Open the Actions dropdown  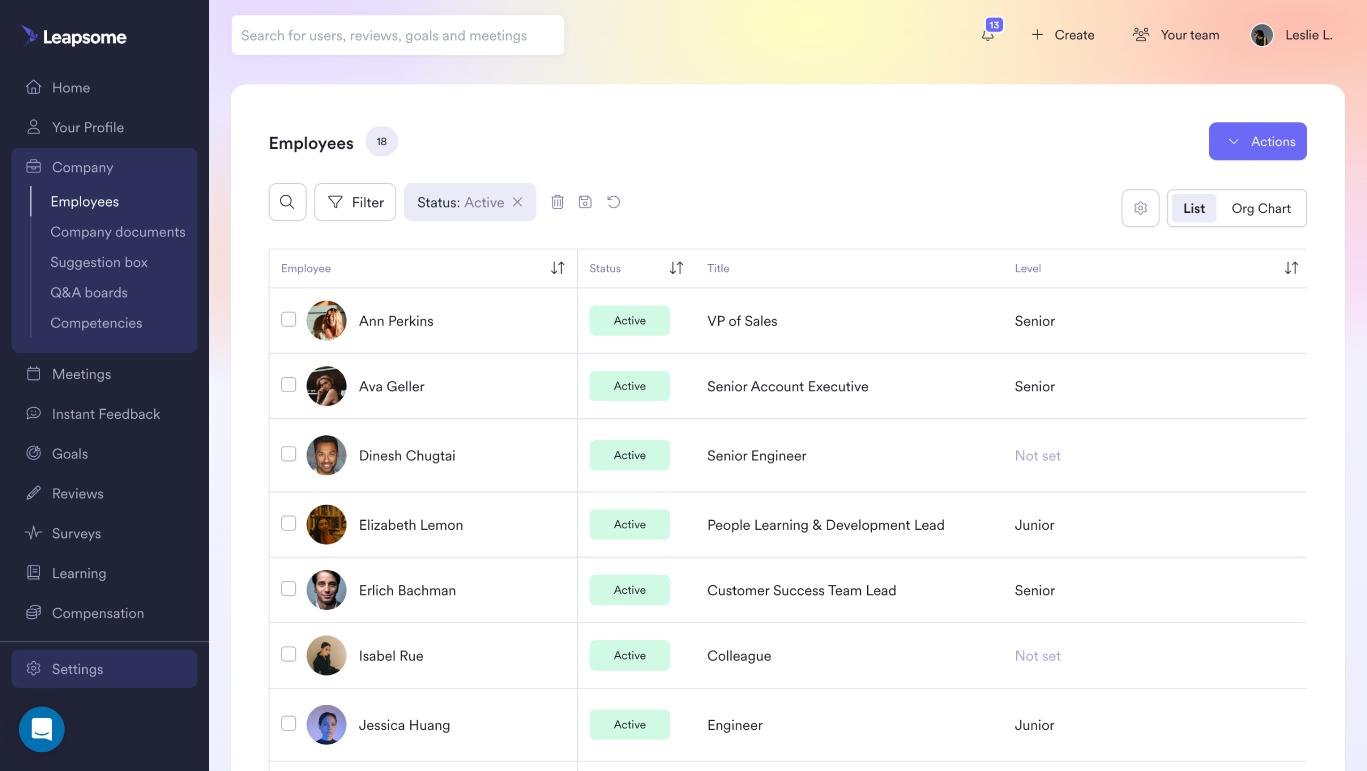click(1258, 141)
